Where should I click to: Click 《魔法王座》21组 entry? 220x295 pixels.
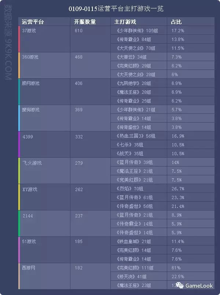click(135, 171)
